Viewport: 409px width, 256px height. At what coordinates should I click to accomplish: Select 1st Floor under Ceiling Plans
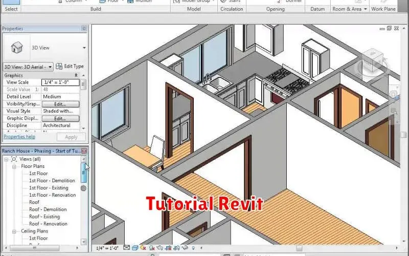coord(38,238)
